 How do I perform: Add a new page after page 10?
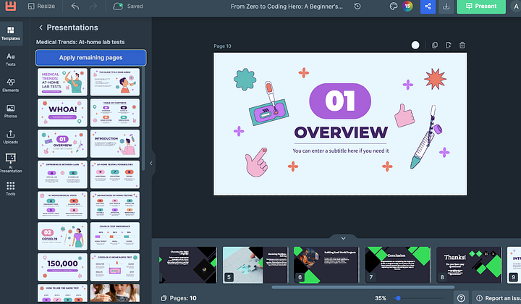[448, 45]
